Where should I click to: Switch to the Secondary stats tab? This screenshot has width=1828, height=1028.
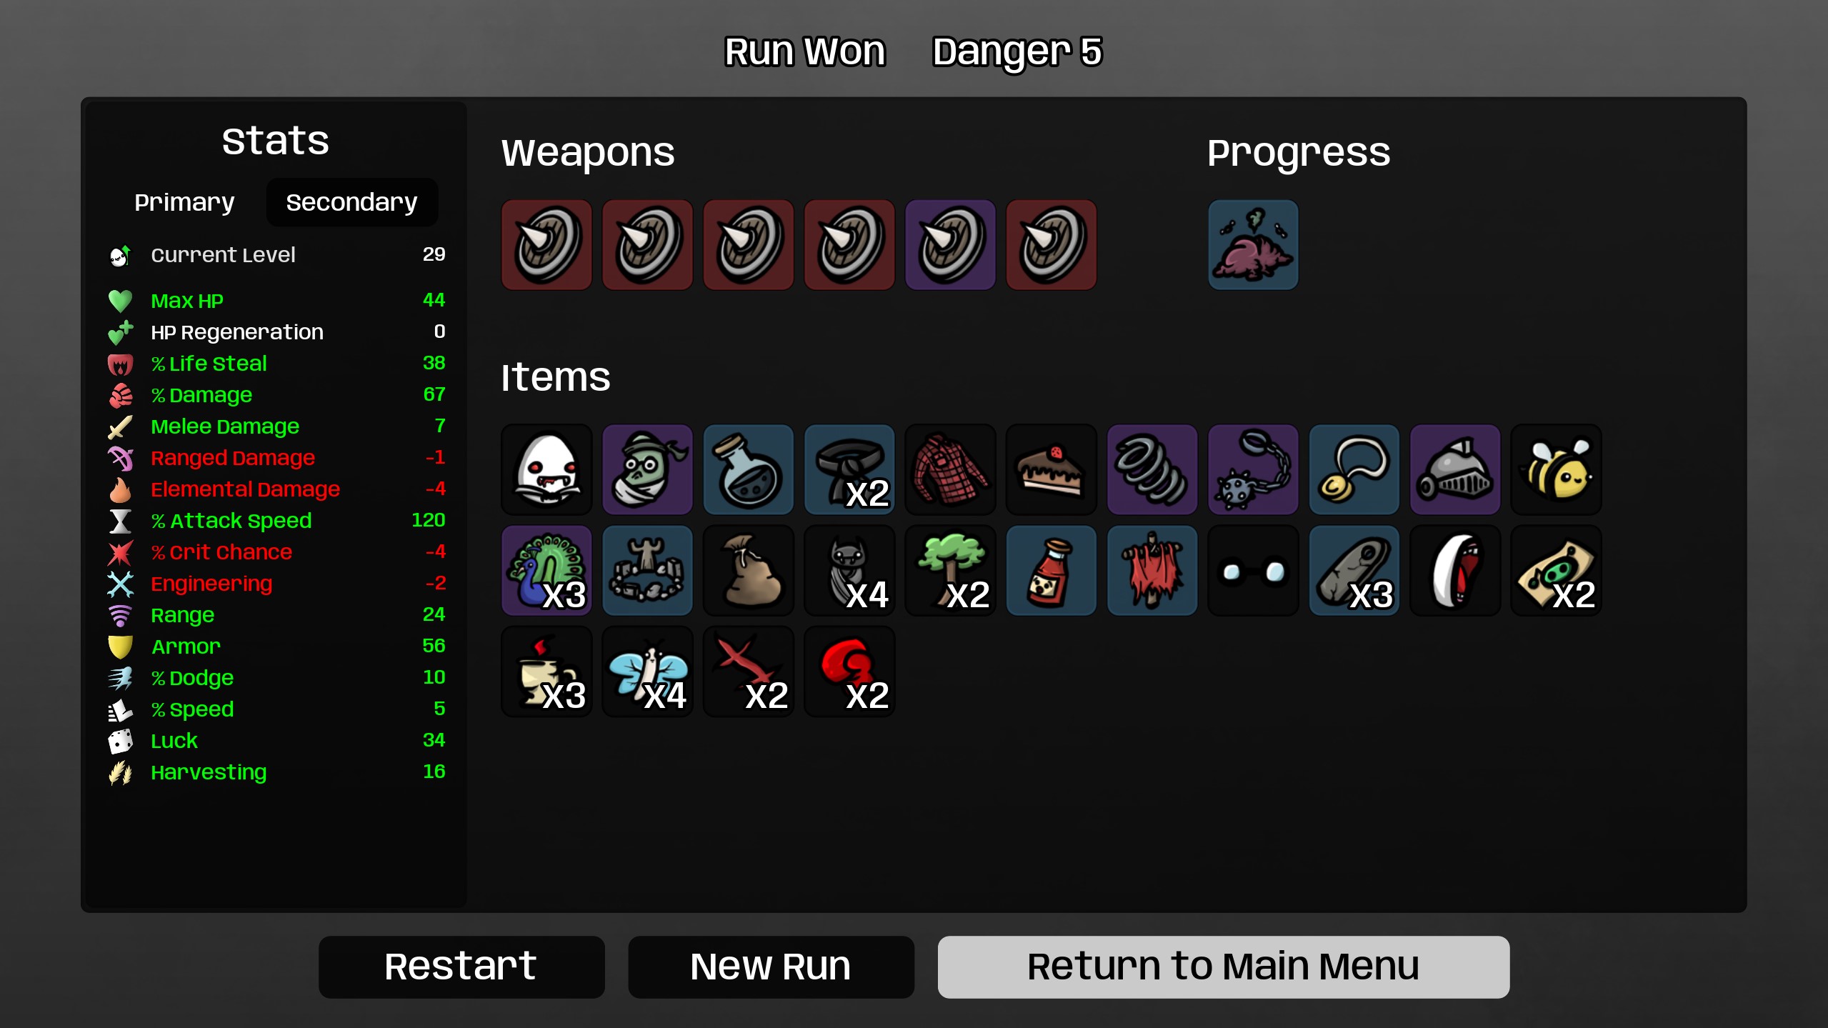point(351,202)
